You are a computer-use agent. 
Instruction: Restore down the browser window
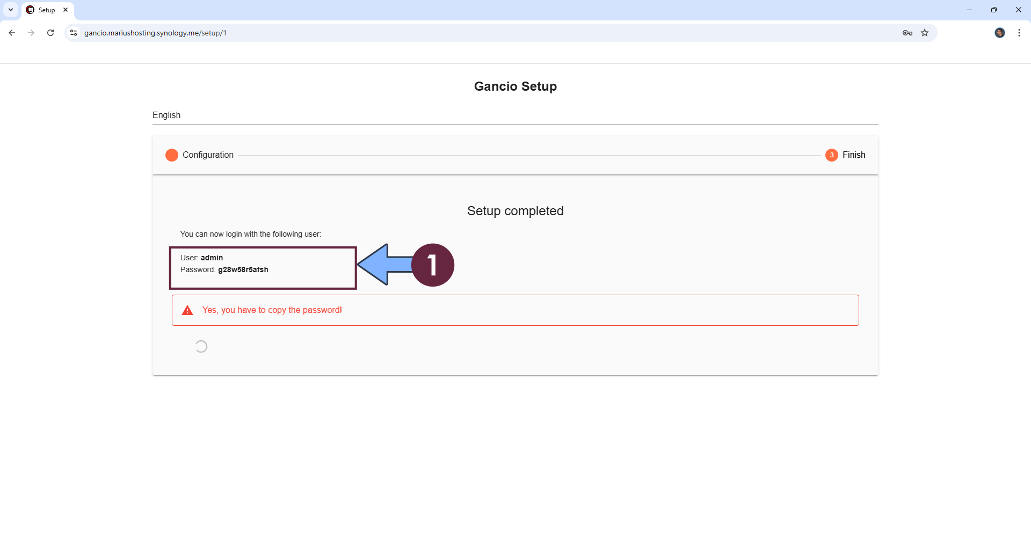coord(994,10)
